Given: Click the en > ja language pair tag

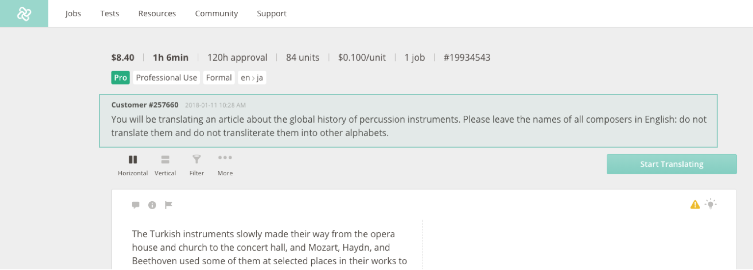Looking at the screenshot, I should (252, 78).
